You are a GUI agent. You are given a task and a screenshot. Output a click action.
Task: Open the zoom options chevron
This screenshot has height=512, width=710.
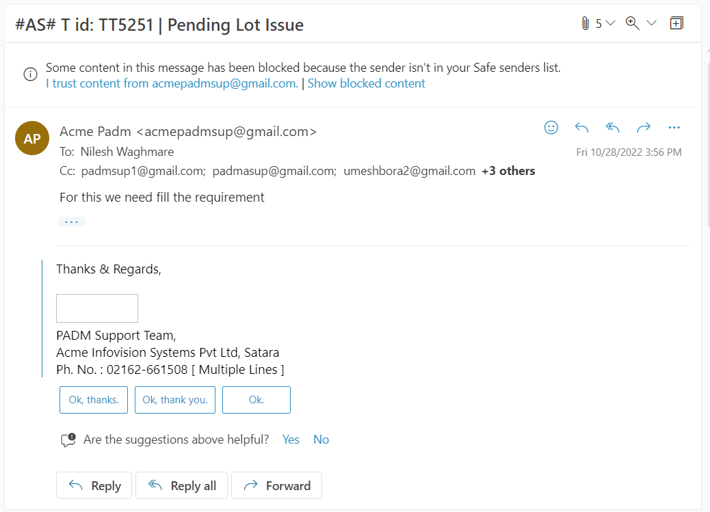[x=651, y=23]
